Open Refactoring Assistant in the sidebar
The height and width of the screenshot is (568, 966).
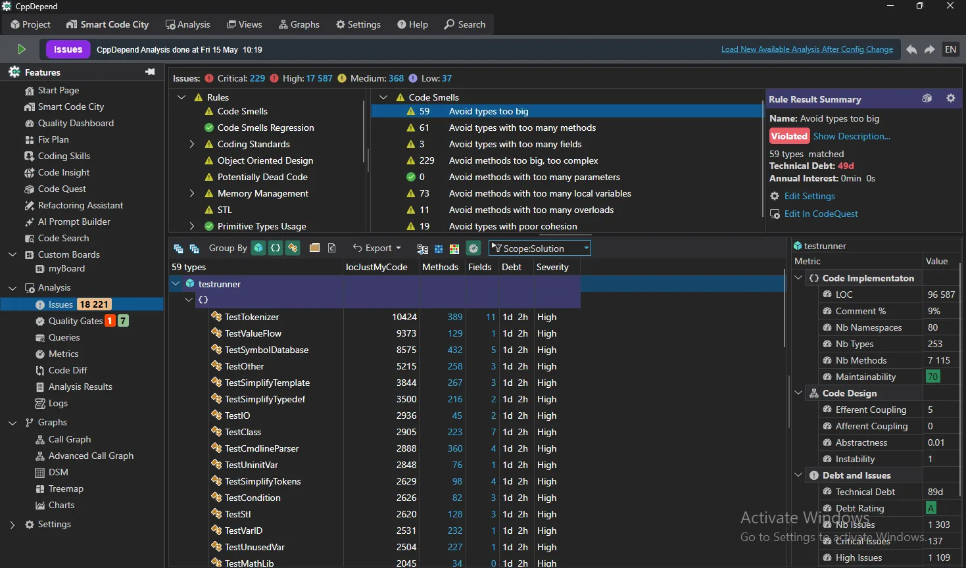pos(74,205)
